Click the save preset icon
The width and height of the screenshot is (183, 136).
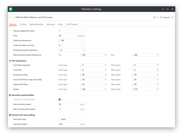click(155, 17)
